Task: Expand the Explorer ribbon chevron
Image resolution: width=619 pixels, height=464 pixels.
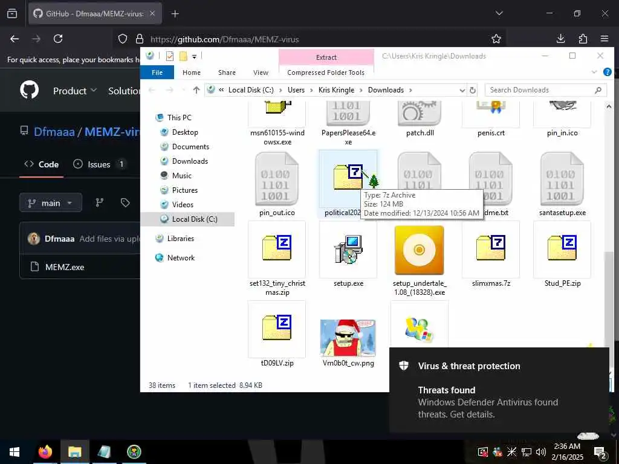Action: point(594,72)
